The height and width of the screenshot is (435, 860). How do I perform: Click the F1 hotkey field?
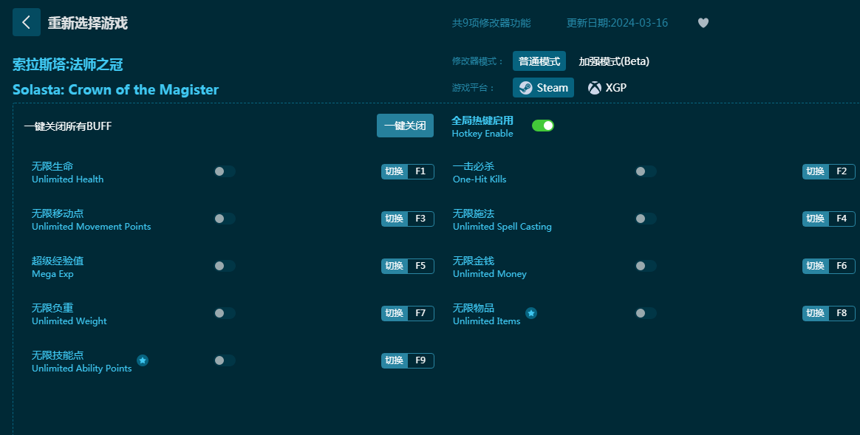tap(420, 171)
